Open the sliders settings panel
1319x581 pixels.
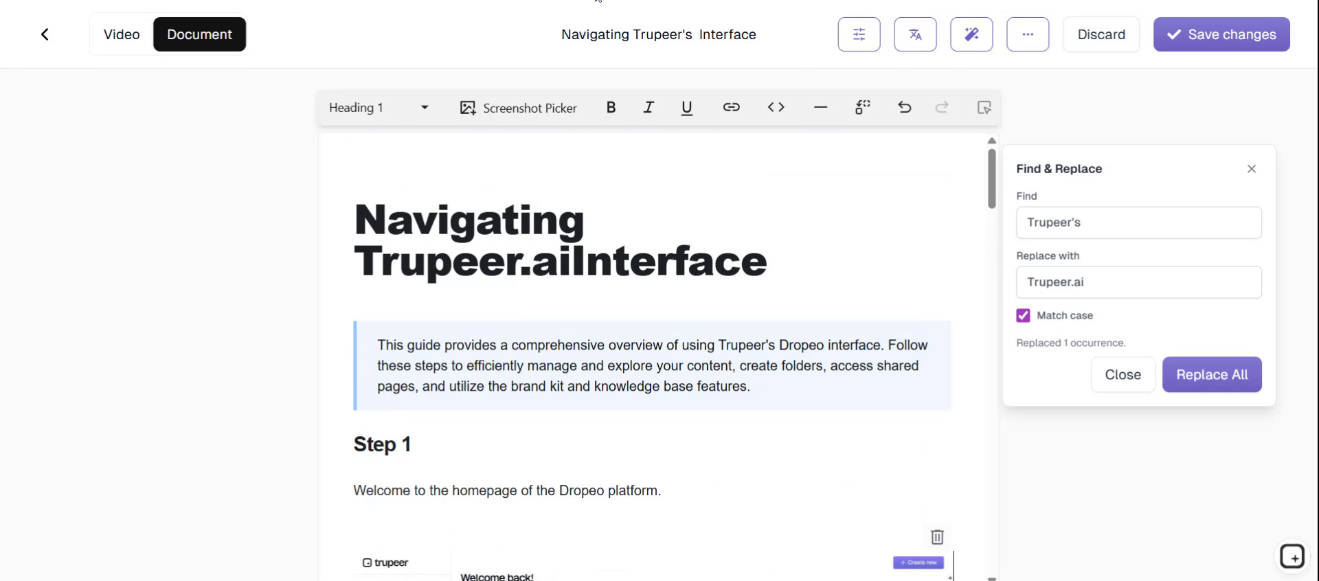coord(859,34)
